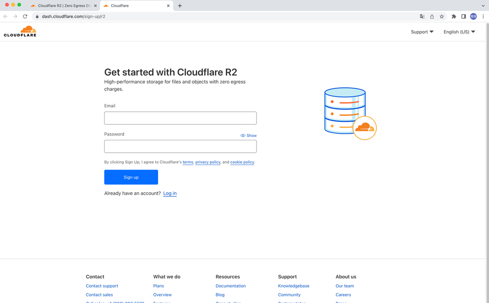
Task: Open the English (US) language dropdown
Action: click(458, 31)
